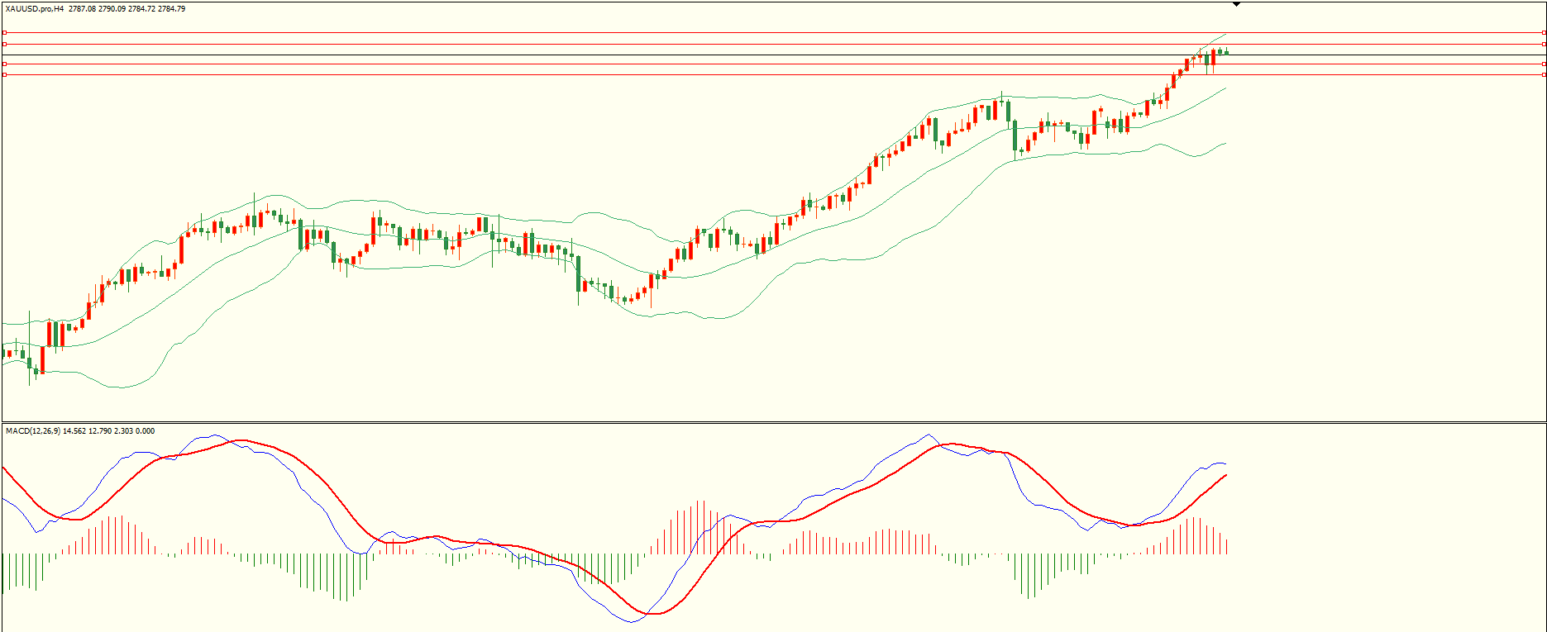Click left handle of second horizontal line from top
1547x632 pixels.
(4, 44)
